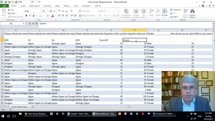Select cell Gender in column Q

pyautogui.click(x=159, y=34)
